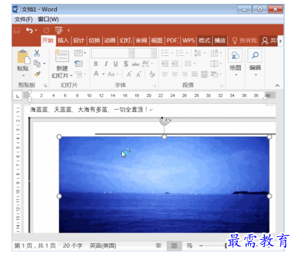Open the Editing (编辑) group button

(255, 62)
